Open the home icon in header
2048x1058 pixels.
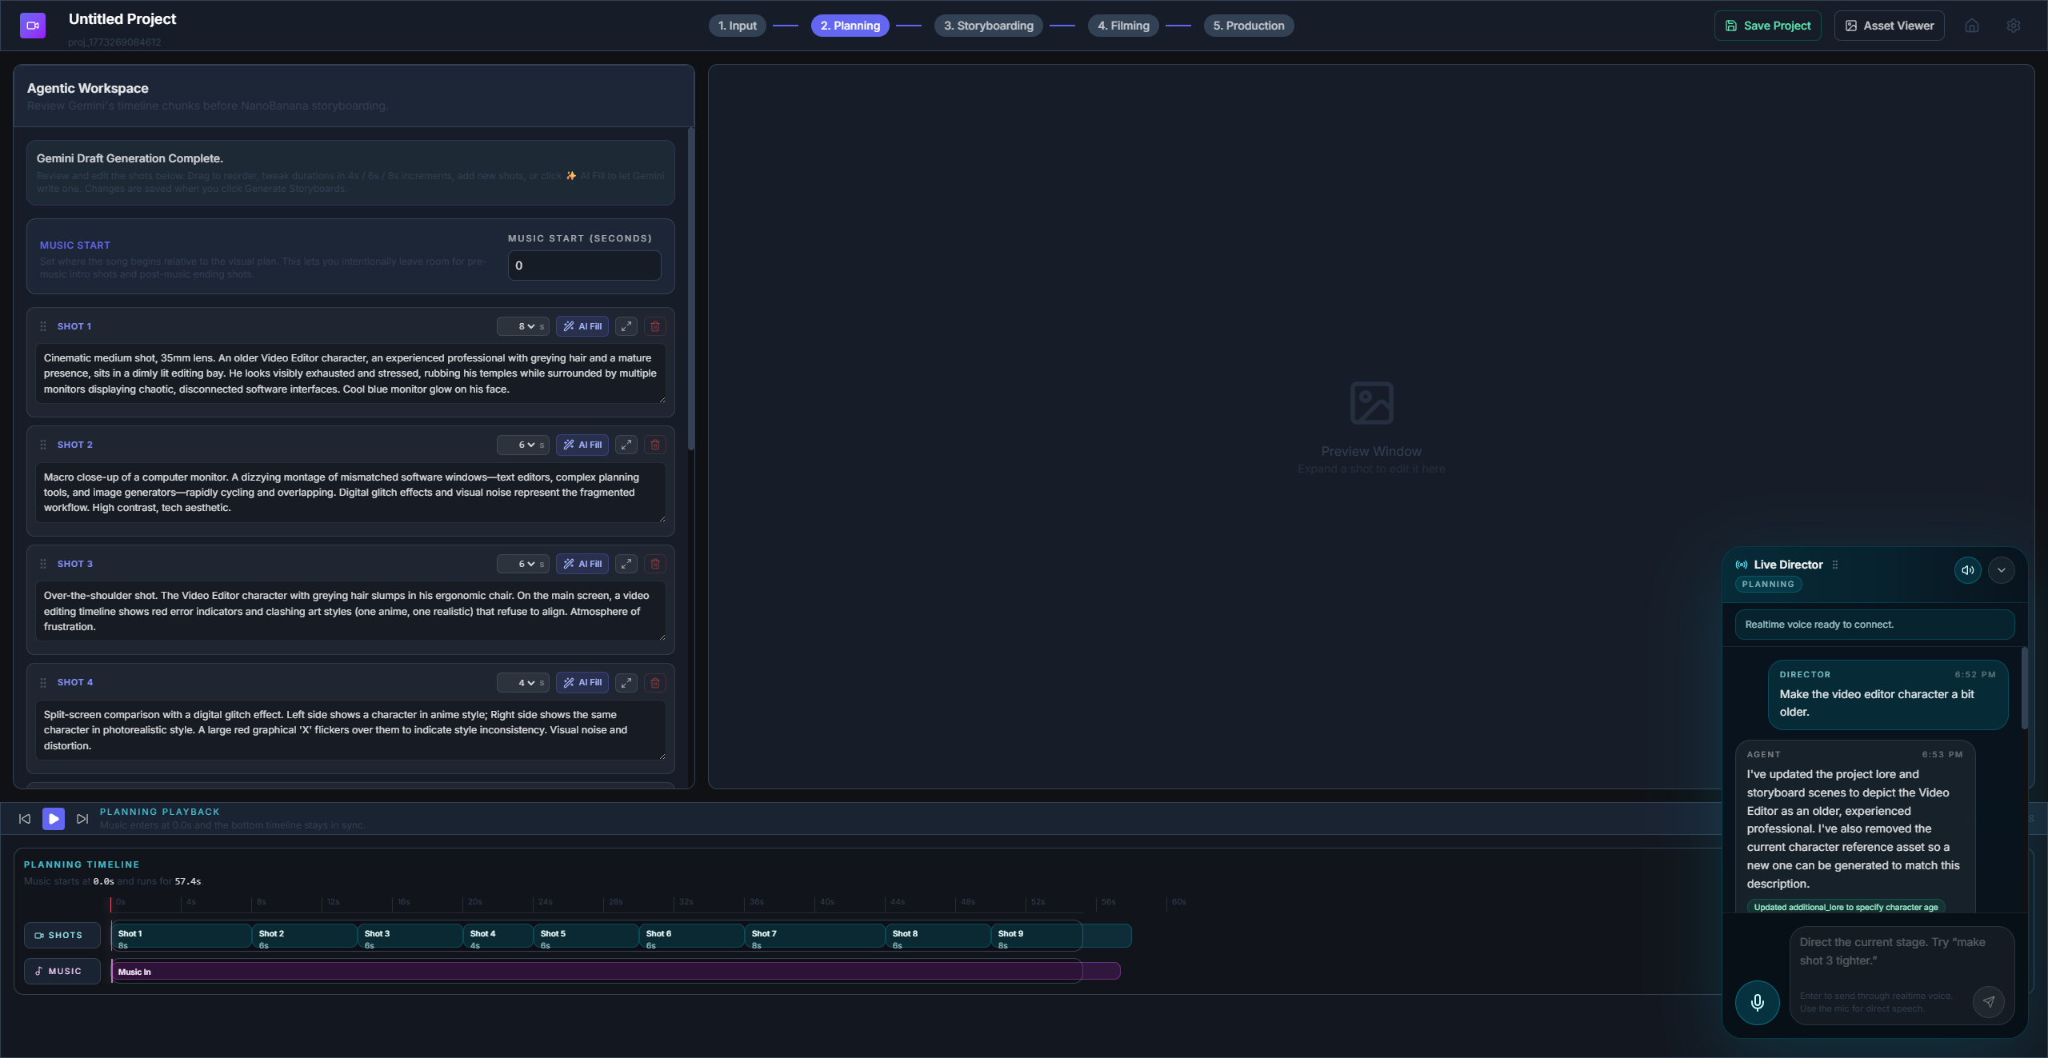1971,26
